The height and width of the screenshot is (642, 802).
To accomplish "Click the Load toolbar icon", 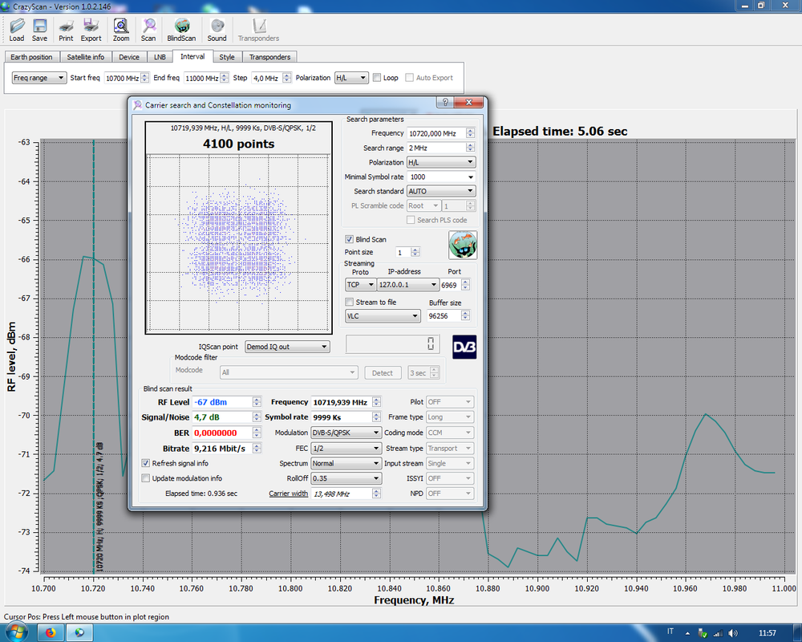I will (x=16, y=30).
